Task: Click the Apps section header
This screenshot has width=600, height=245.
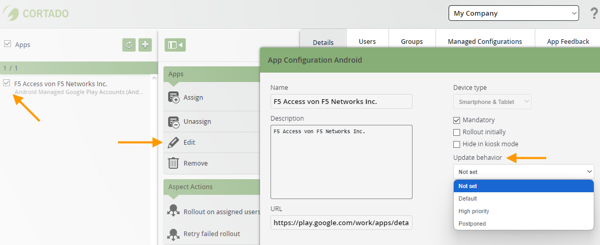Action: click(x=211, y=74)
